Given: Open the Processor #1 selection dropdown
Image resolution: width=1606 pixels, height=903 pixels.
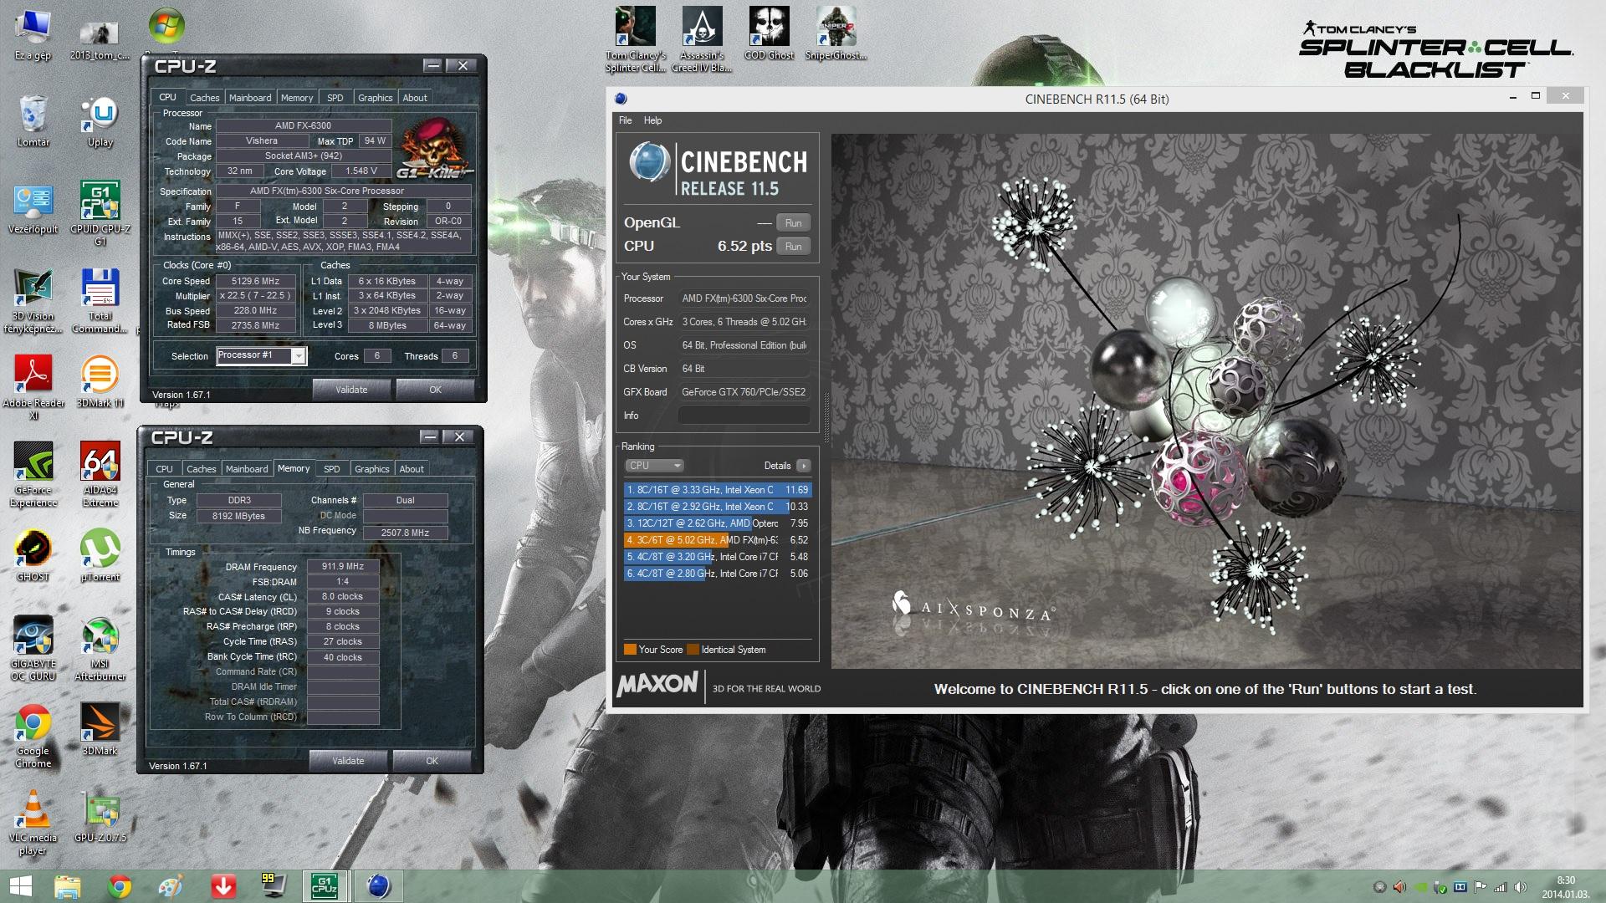Looking at the screenshot, I should click(x=261, y=356).
